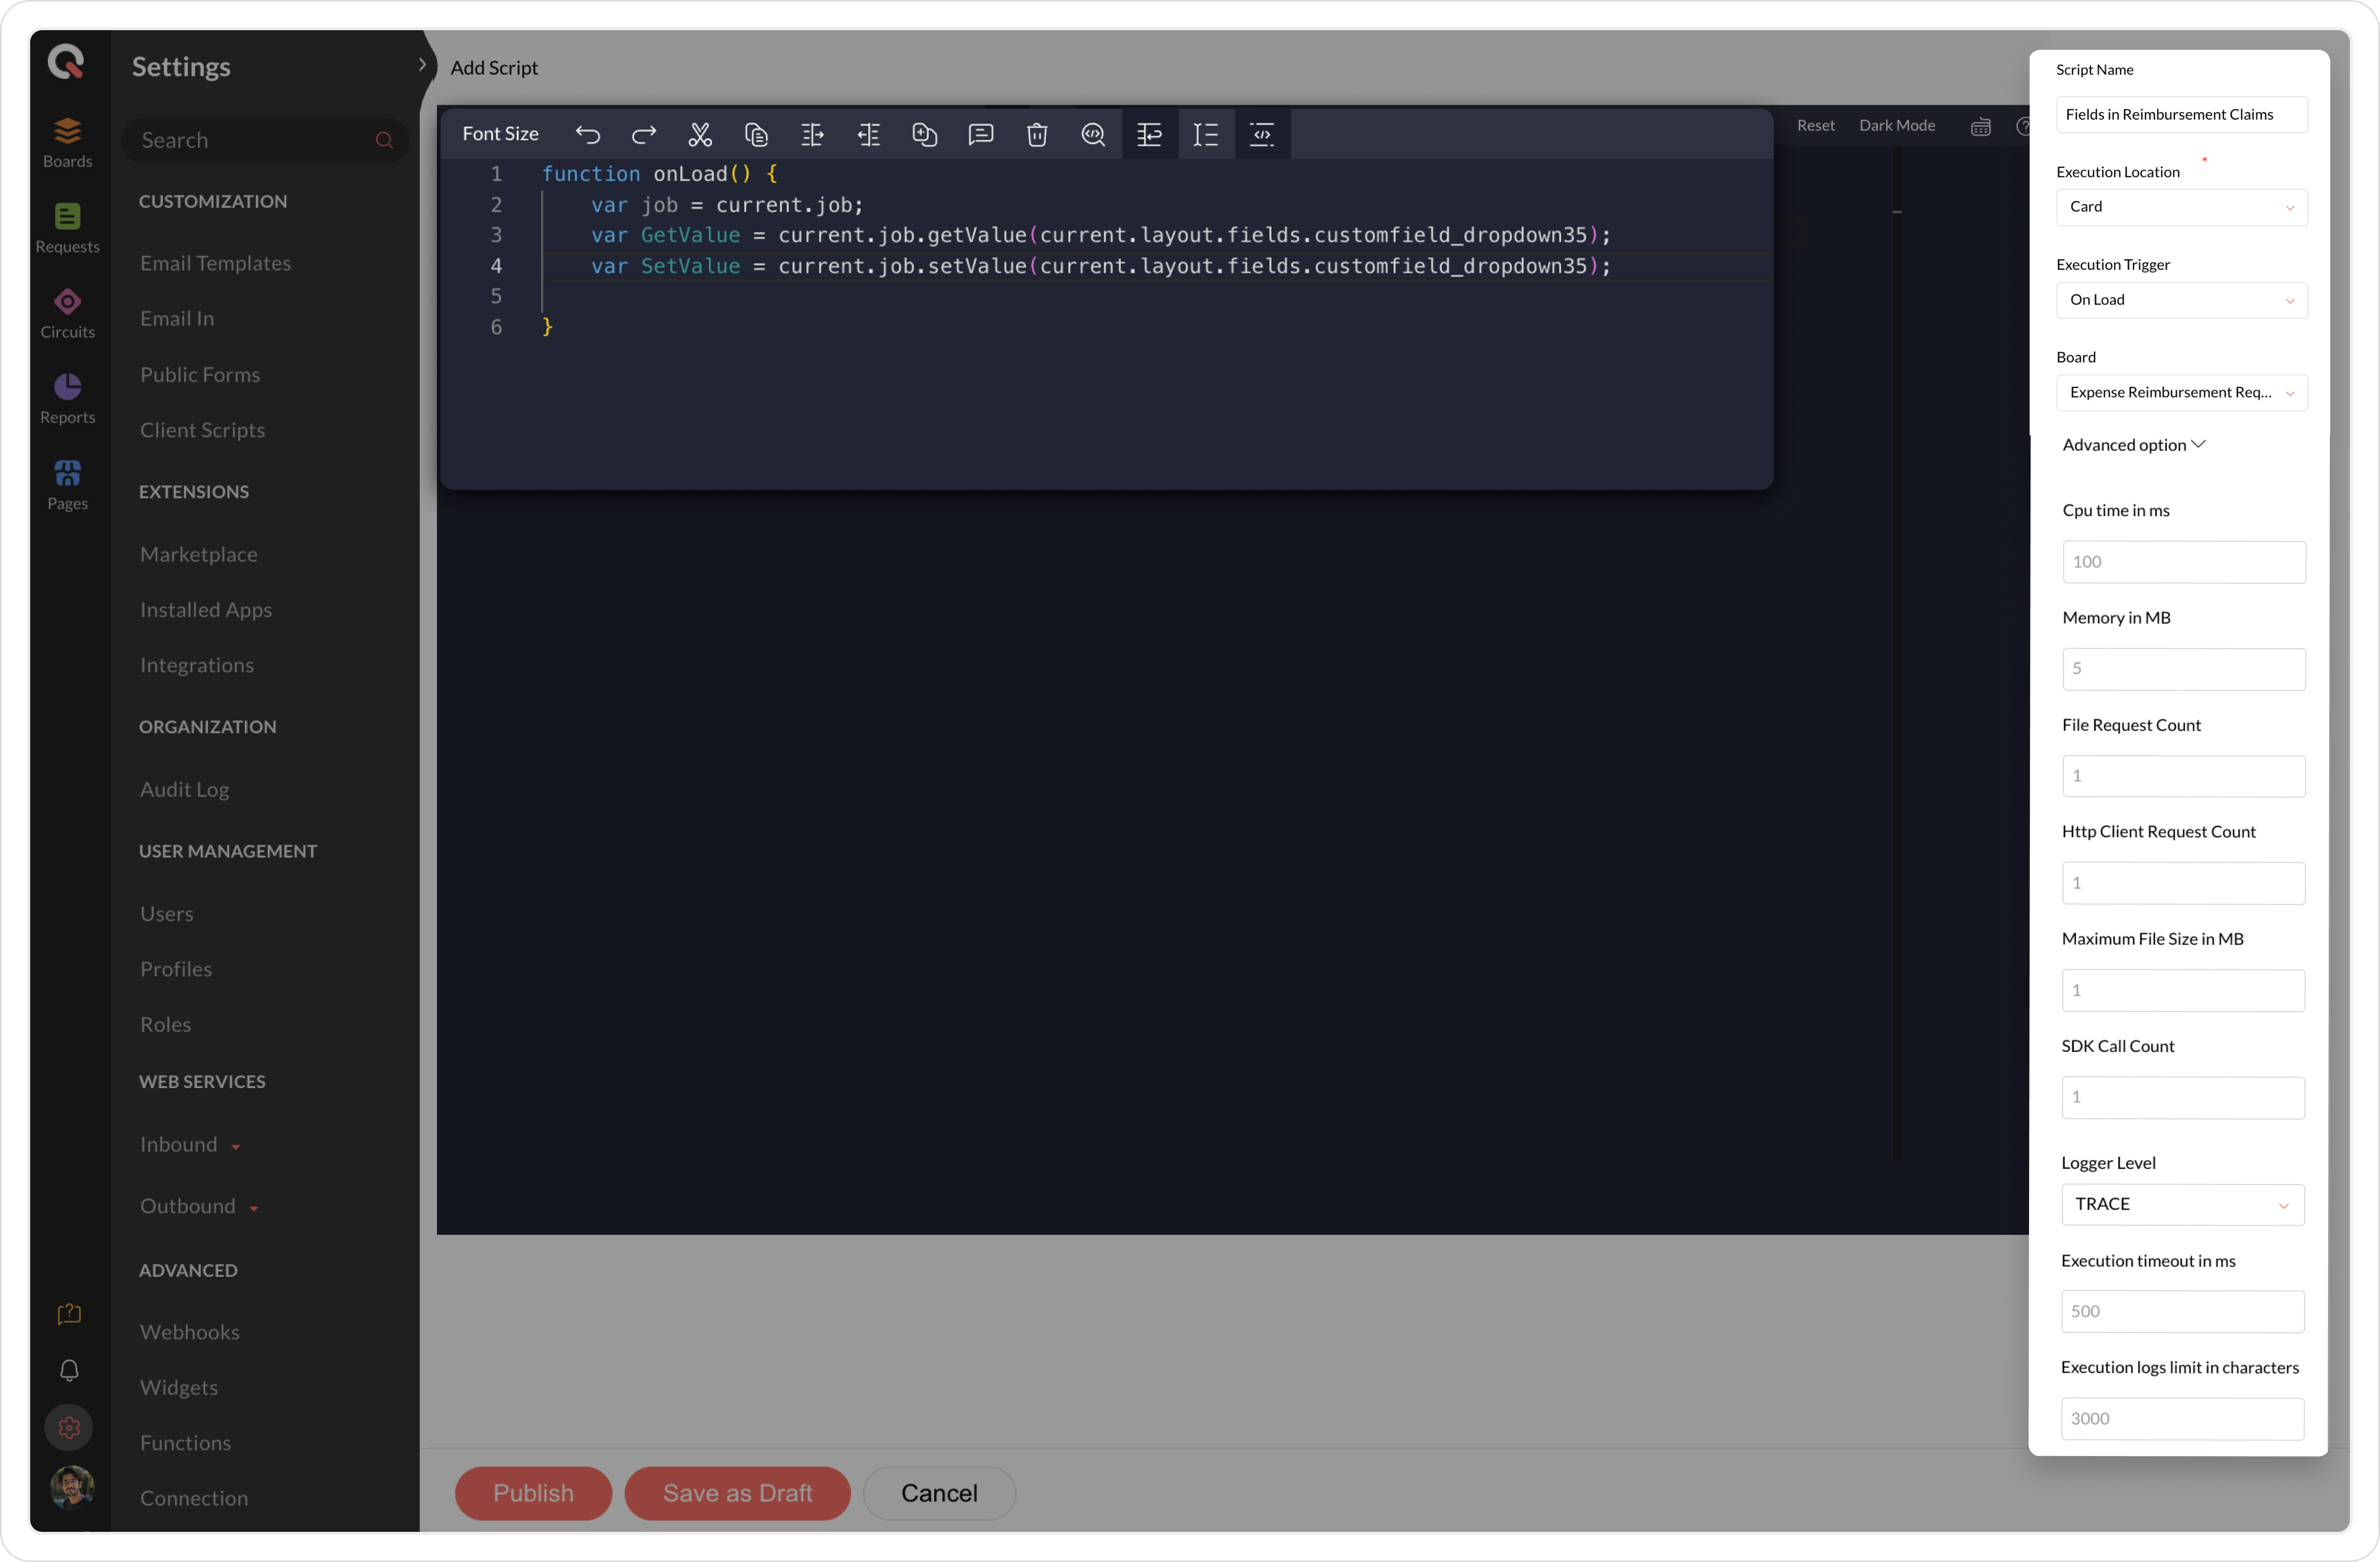Image resolution: width=2380 pixels, height=1562 pixels.
Task: Click the Toggle comment icon
Action: point(981,134)
